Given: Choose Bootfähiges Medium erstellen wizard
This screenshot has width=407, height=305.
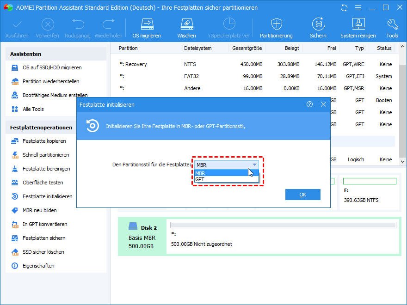Looking at the screenshot, I should pos(55,95).
